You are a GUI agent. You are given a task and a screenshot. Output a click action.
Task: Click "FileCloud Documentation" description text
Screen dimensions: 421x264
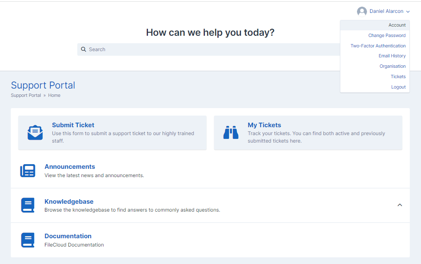(74, 245)
